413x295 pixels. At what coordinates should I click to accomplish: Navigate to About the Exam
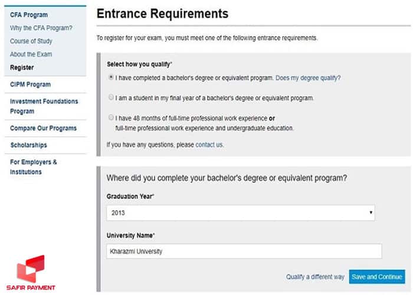tap(31, 54)
